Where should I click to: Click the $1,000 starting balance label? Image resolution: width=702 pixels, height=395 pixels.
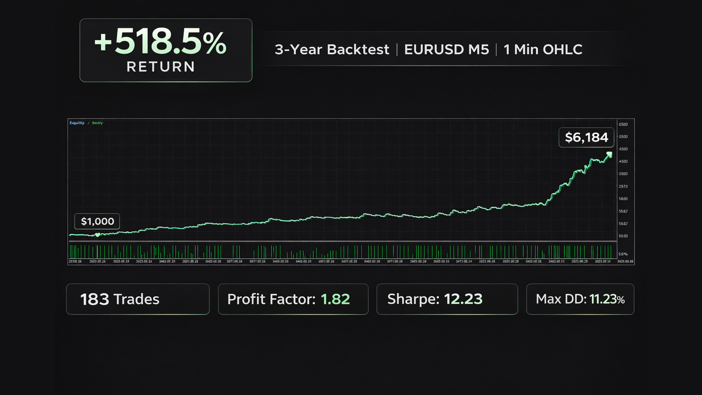pyautogui.click(x=97, y=221)
